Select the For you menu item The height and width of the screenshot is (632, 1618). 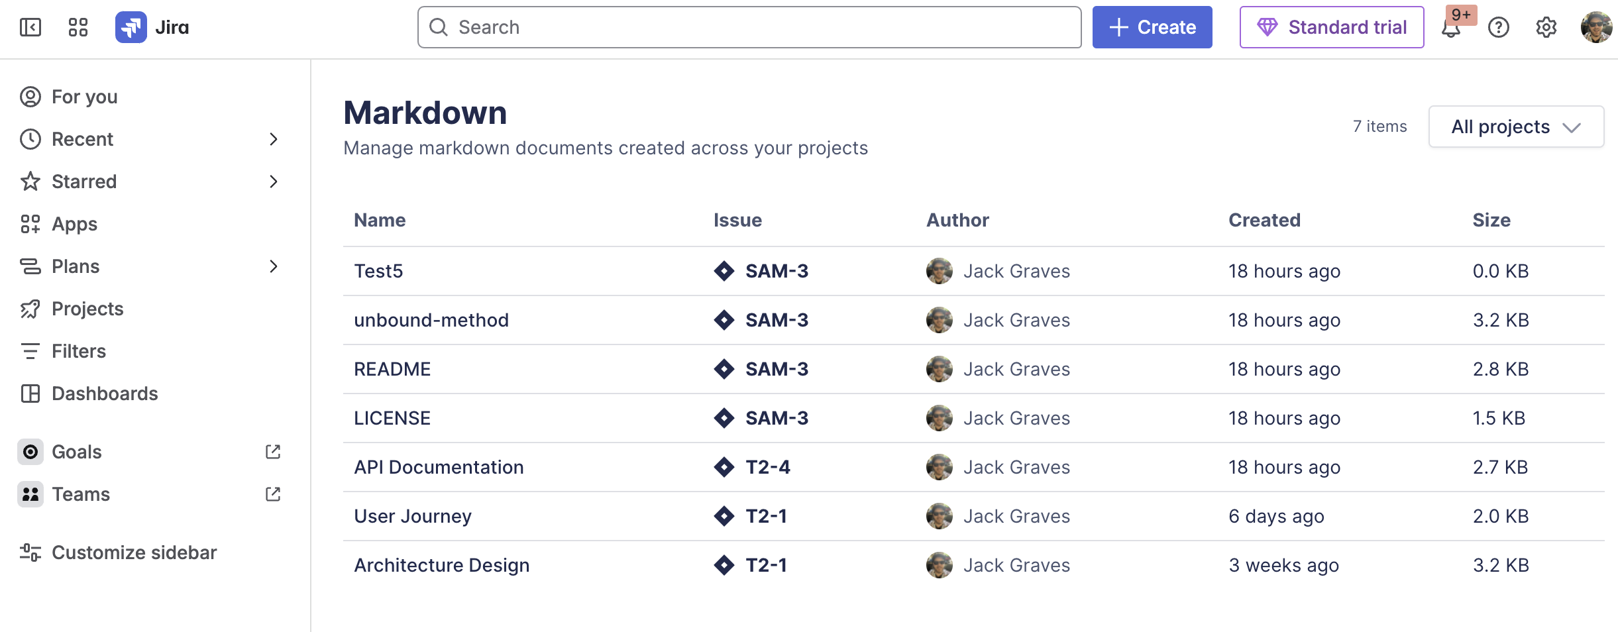click(x=84, y=97)
